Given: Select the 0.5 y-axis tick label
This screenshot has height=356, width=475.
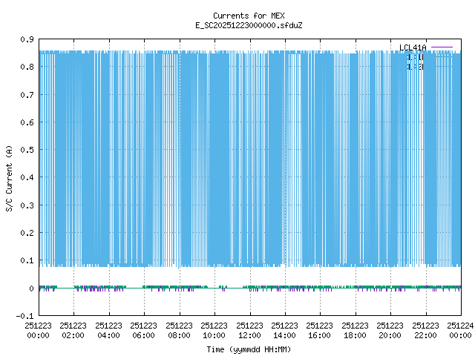Looking at the screenshot, I should [x=27, y=150].
